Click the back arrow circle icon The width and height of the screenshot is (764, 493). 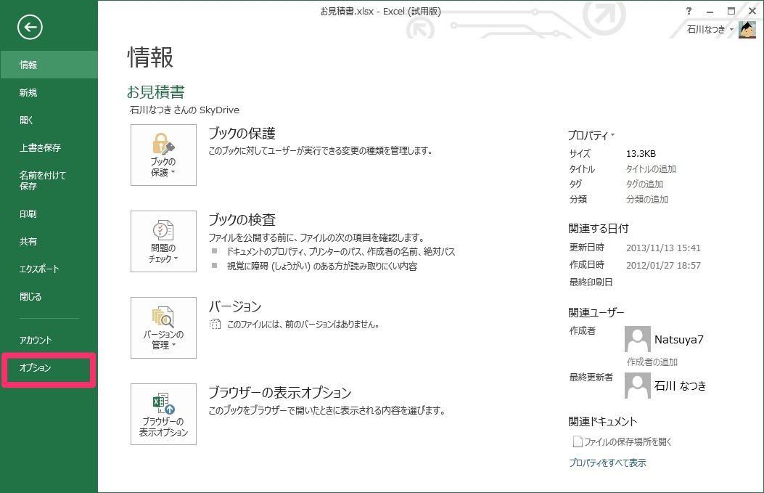(30, 28)
